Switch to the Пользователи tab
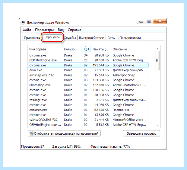This screenshot has width=187, height=170. (130, 38)
